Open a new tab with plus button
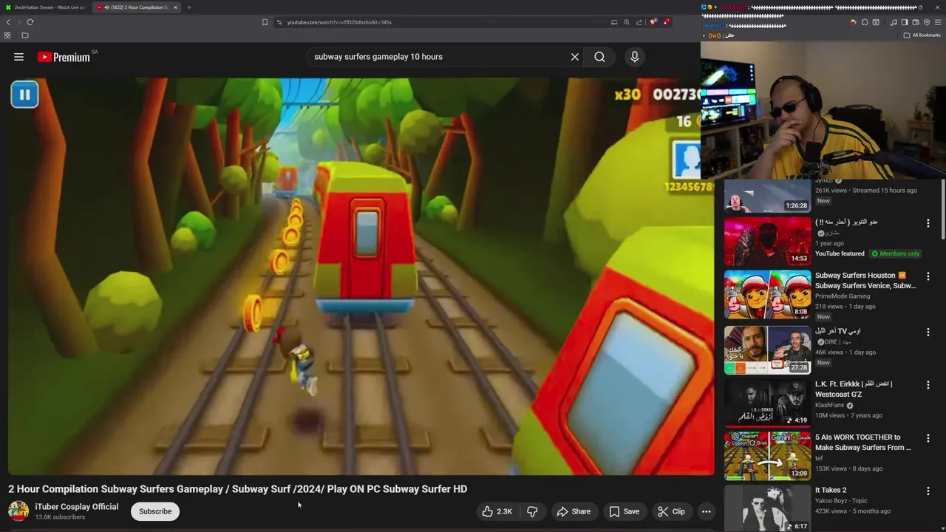 click(x=188, y=7)
